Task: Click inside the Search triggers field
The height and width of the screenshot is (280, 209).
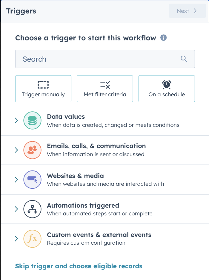Action: (90, 59)
